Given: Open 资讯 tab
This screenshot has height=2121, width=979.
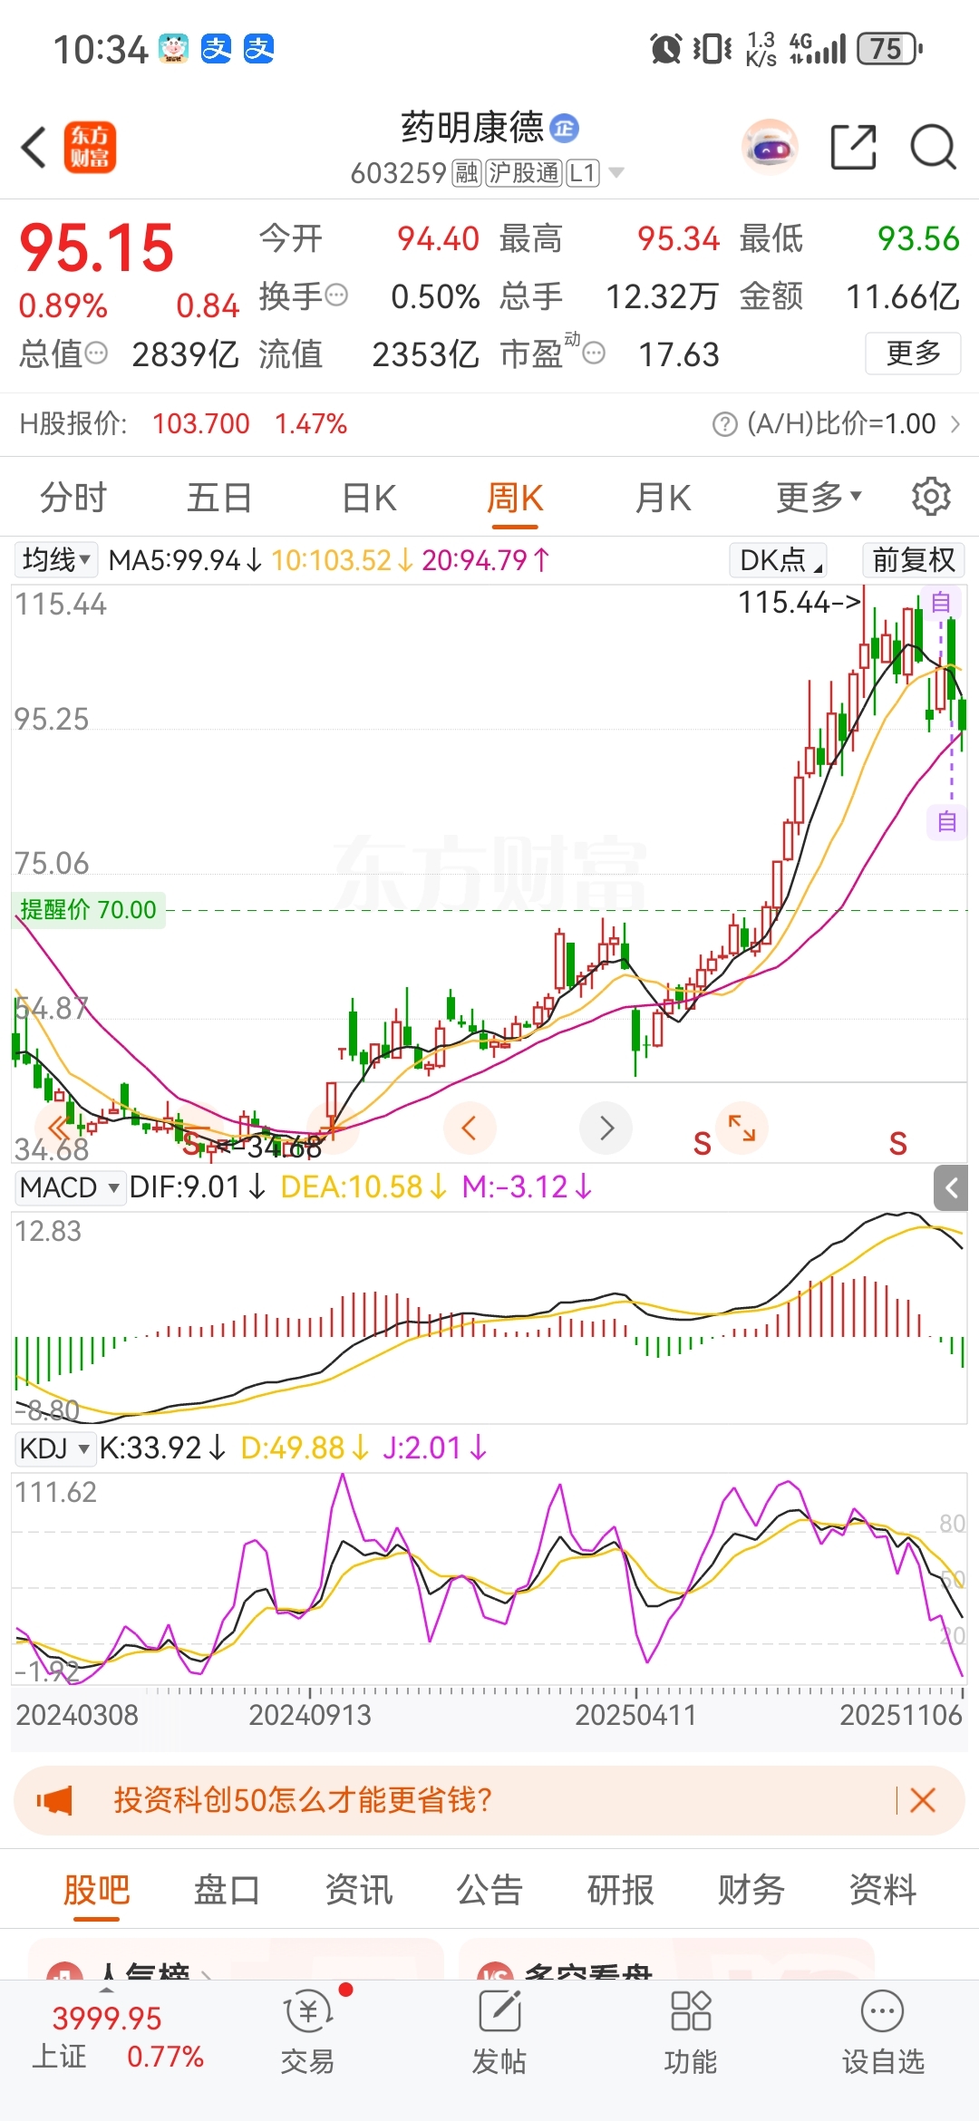Looking at the screenshot, I should (359, 1890).
